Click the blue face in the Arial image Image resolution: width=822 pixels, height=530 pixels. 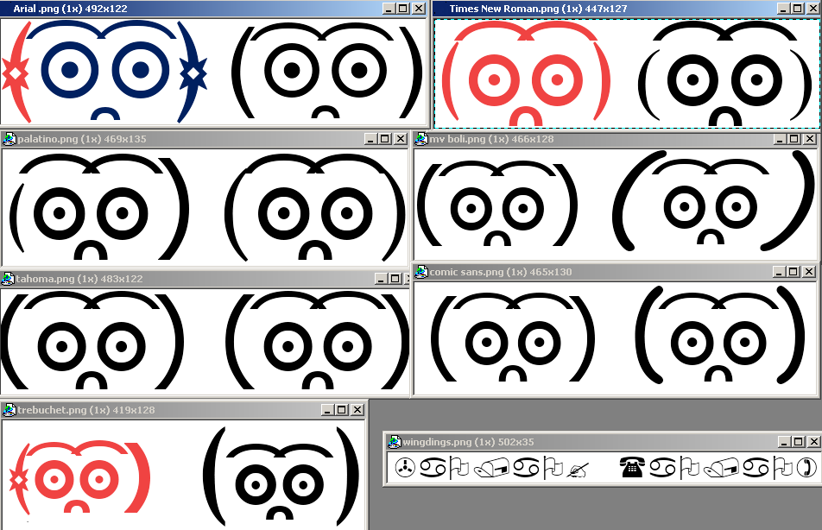click(104, 71)
